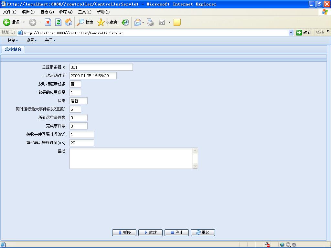Click the 完成事件数 field

pos(78,126)
